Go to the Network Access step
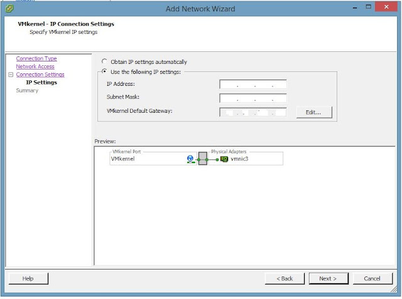The width and height of the screenshot is (402, 299). pyautogui.click(x=35, y=66)
